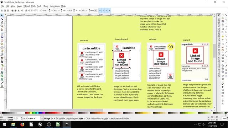Image resolution: width=228 pixels, height=128 pixels.
Task: Select the Connector tool
Action: pyautogui.click(x=2, y=87)
